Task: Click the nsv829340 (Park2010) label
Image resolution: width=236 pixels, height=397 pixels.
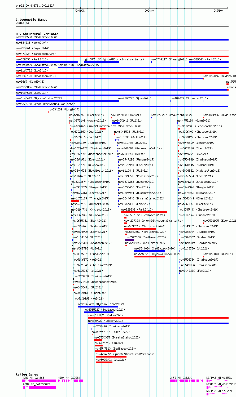Action: click(x=205, y=59)
